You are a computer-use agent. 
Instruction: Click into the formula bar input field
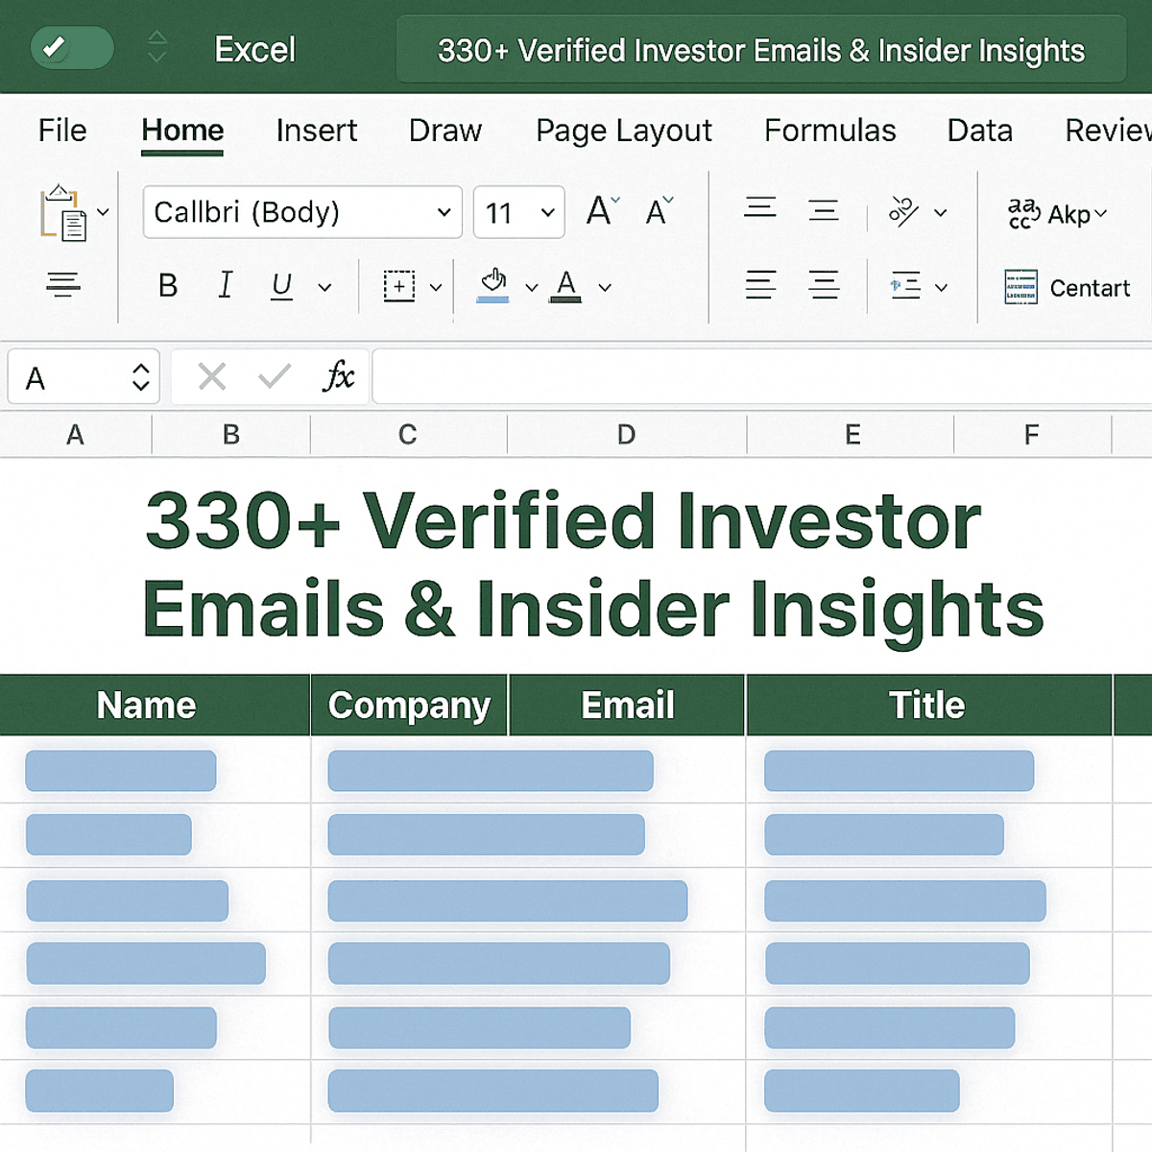758,377
